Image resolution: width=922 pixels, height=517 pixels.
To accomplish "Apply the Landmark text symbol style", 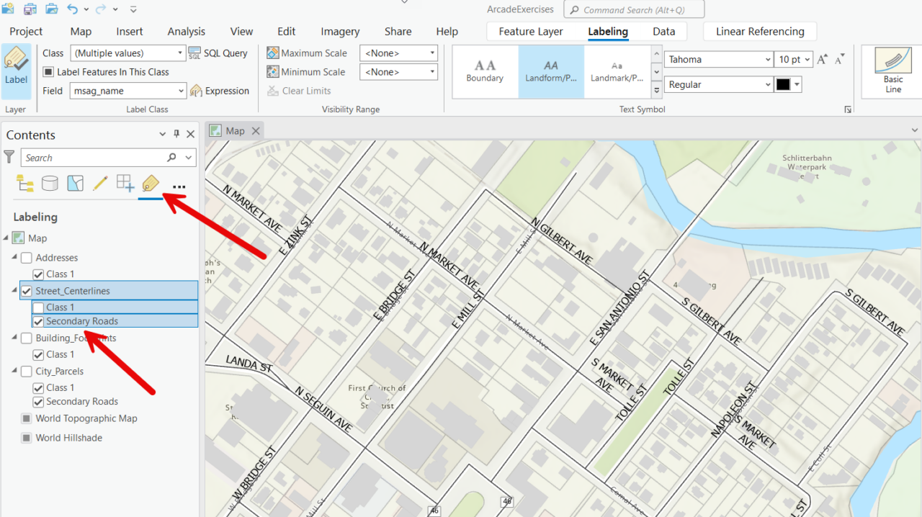I will (x=617, y=71).
